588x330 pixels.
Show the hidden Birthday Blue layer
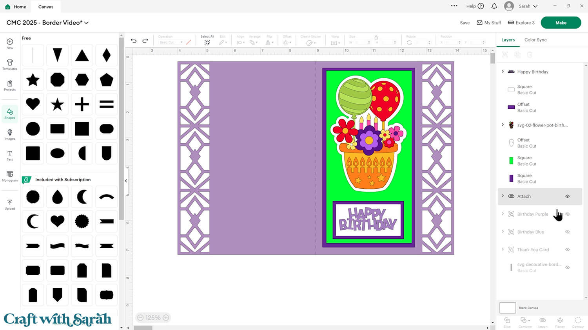pyautogui.click(x=567, y=232)
